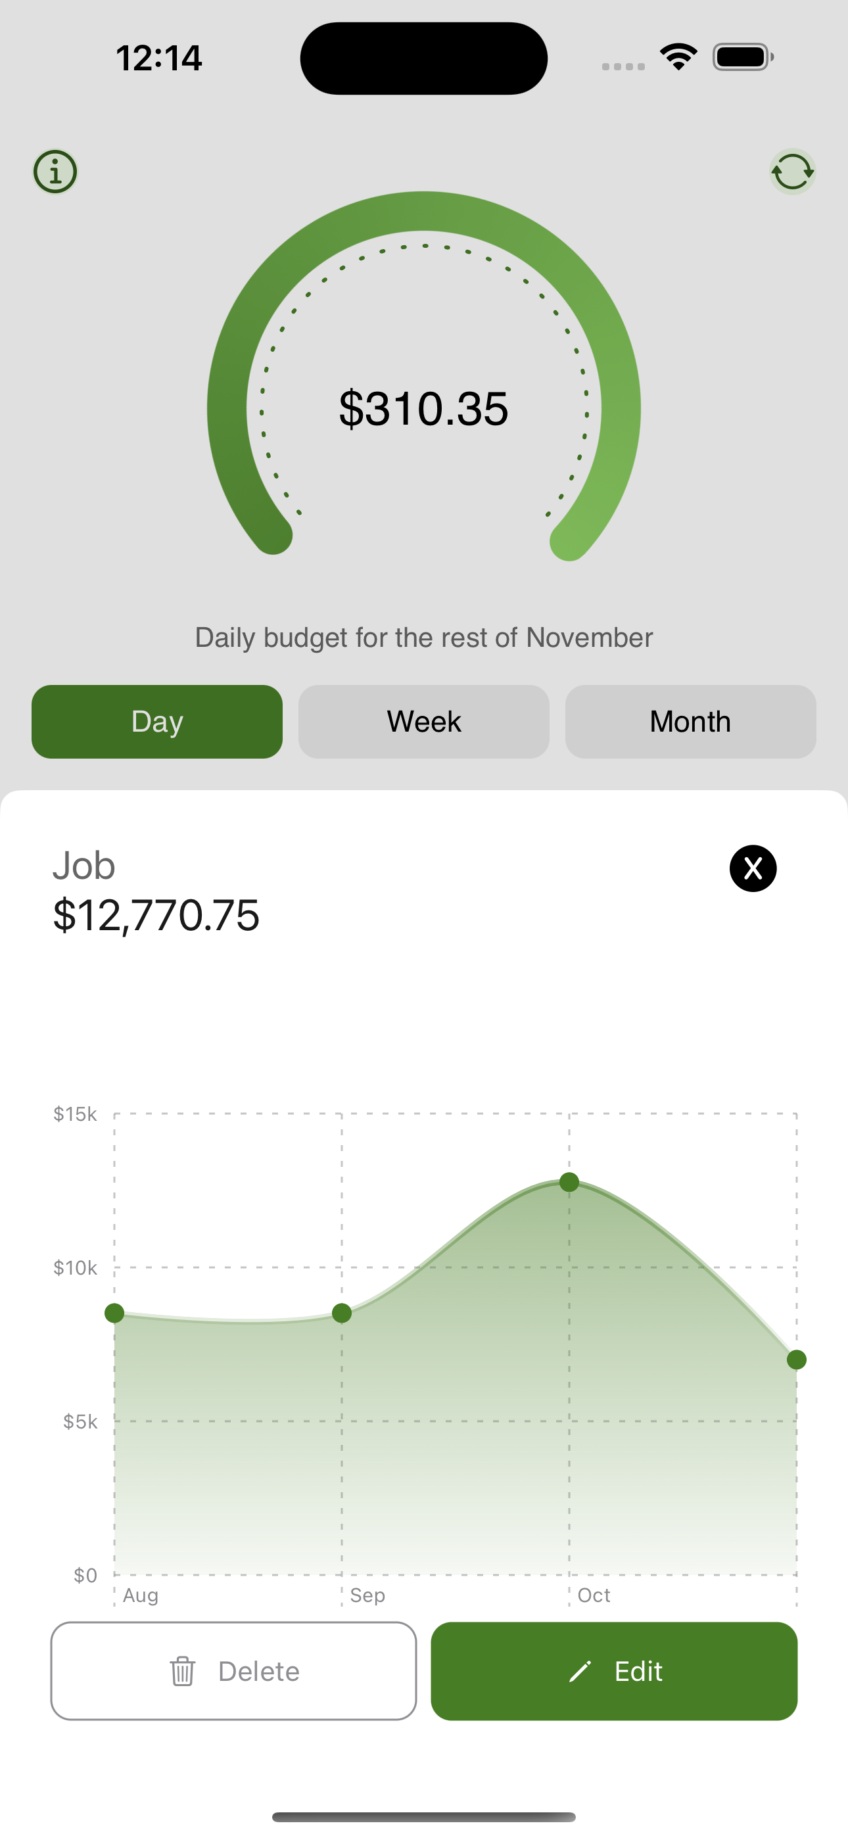Tap the 12:14 status bar clock
This screenshot has height=1838, width=848.
pos(159,58)
